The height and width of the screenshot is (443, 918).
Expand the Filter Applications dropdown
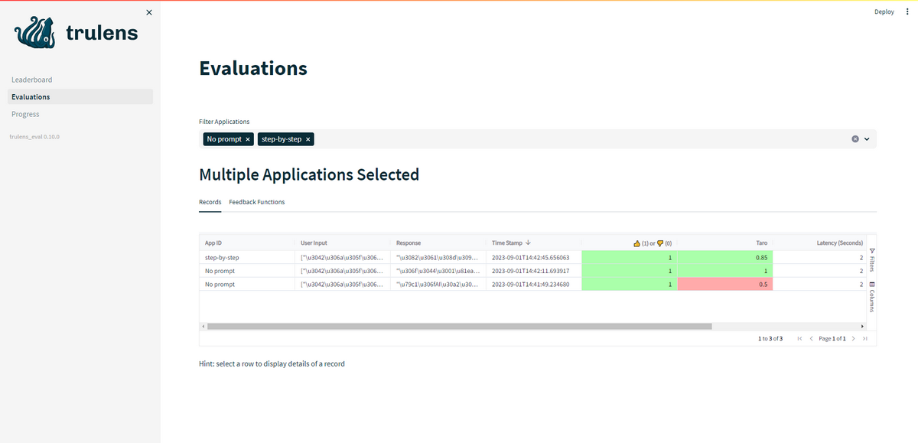point(867,139)
